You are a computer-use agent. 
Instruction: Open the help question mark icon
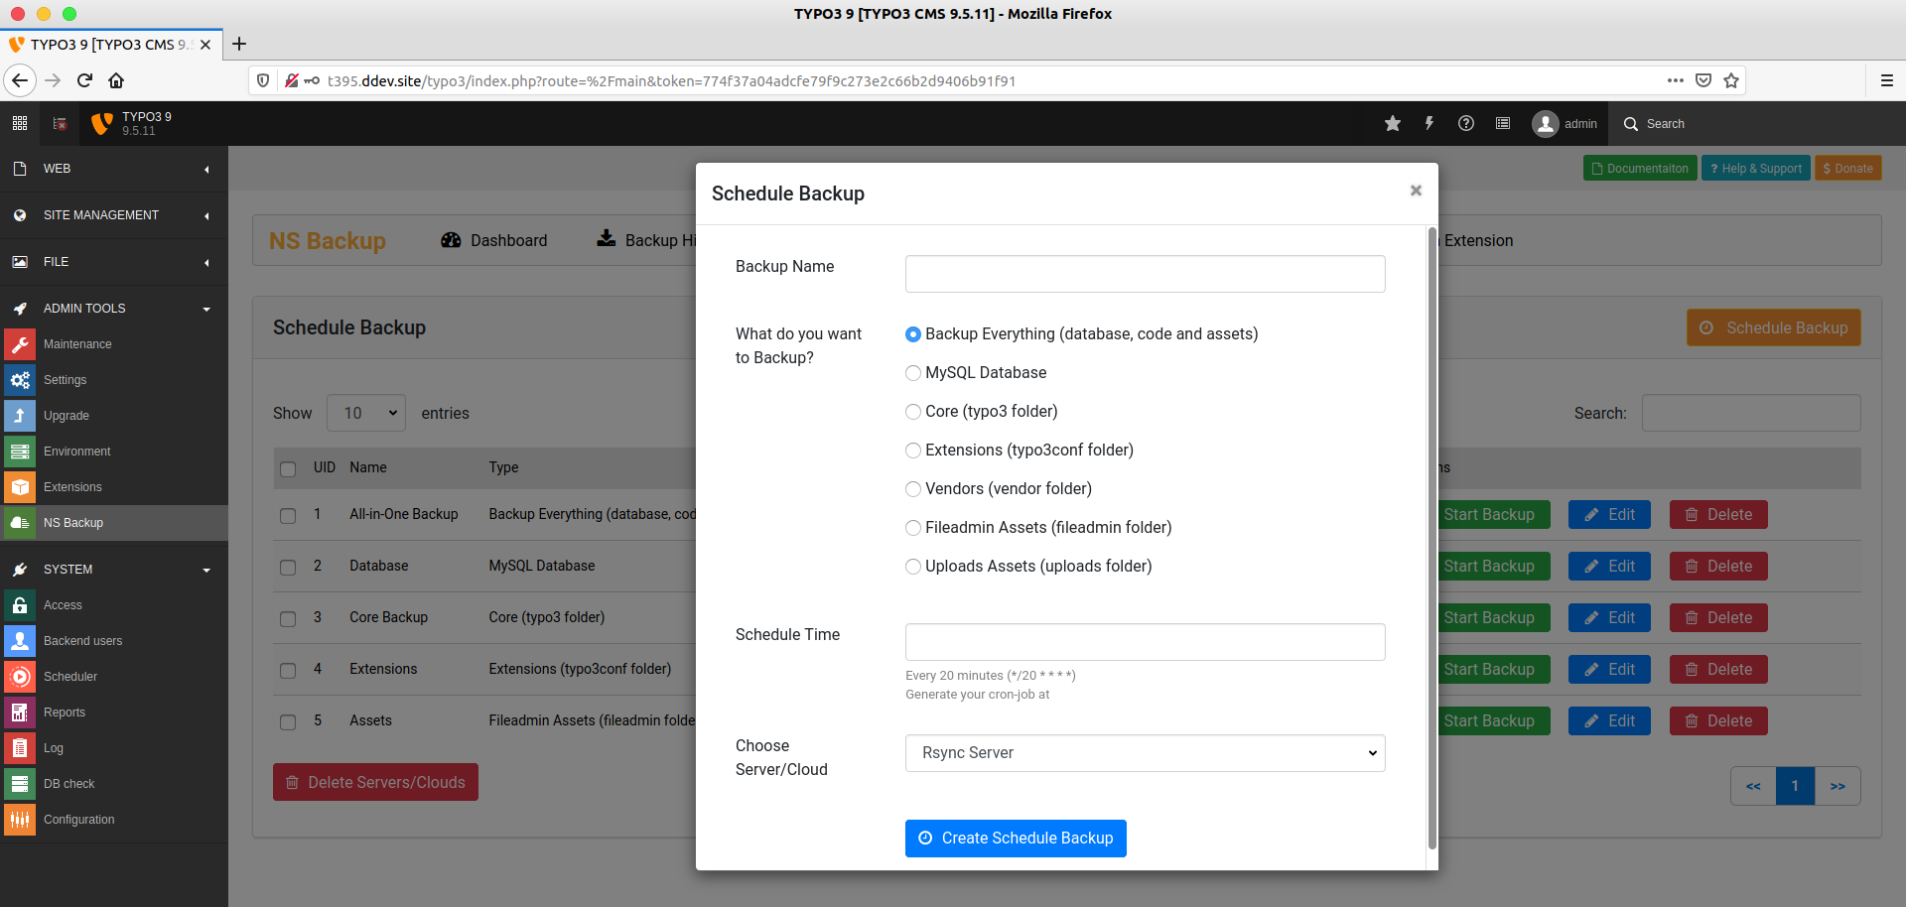[x=1466, y=124]
